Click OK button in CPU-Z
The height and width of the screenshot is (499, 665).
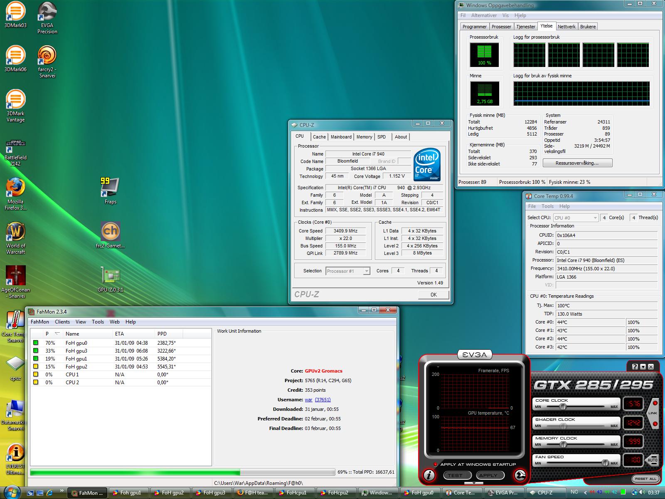[433, 294]
